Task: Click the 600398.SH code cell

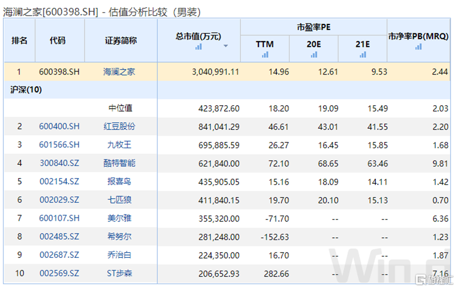Action: [x=59, y=72]
